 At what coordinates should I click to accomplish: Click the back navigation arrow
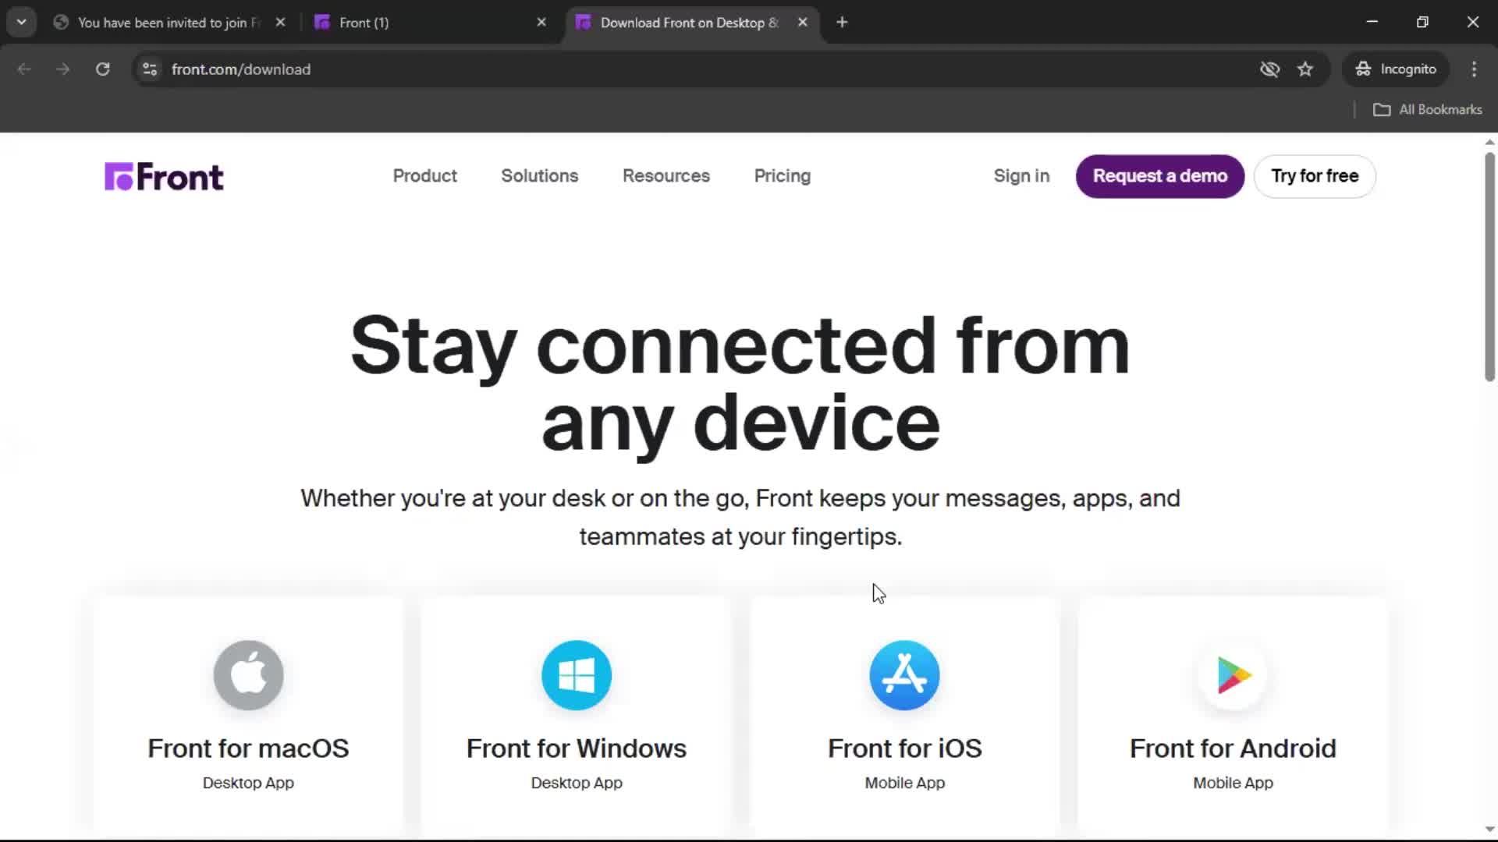(24, 69)
